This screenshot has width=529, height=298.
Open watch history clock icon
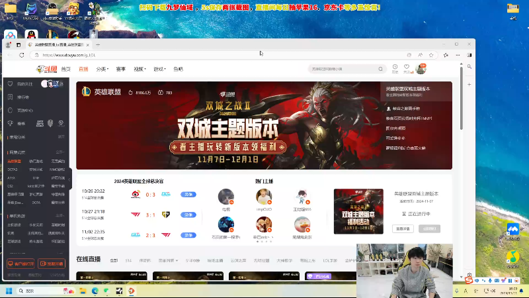click(395, 68)
